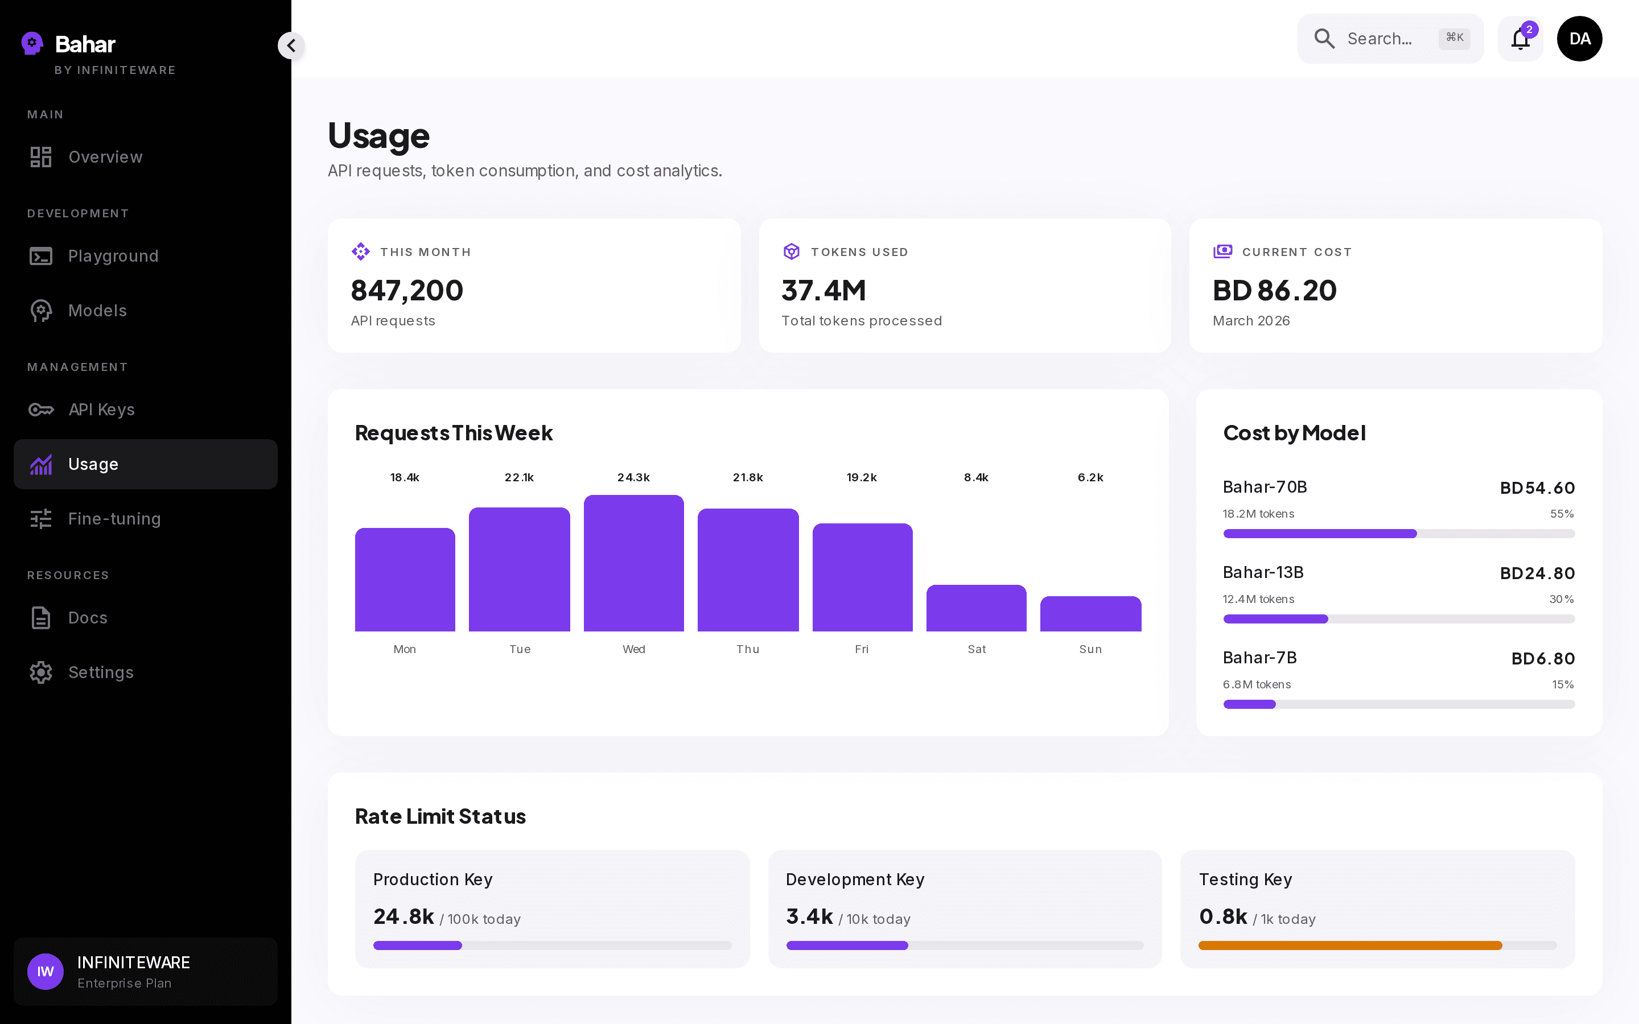Open the Playground terminal icon
1639x1024 pixels.
coord(40,256)
